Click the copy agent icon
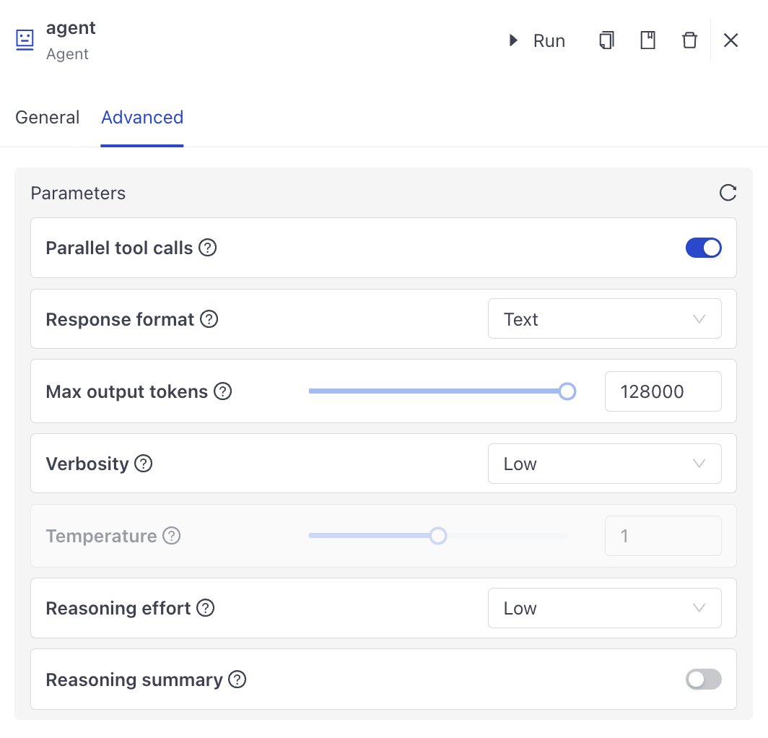The image size is (768, 738). (x=607, y=40)
